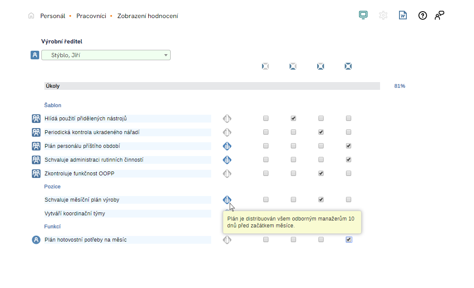This screenshot has height=288, width=474.
Task: Open help via the question mark icon
Action: (423, 15)
